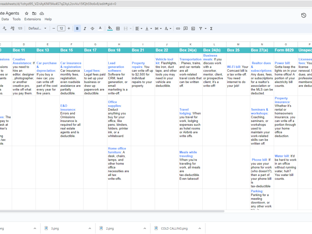Click the move to folder icon

click(34, 13)
